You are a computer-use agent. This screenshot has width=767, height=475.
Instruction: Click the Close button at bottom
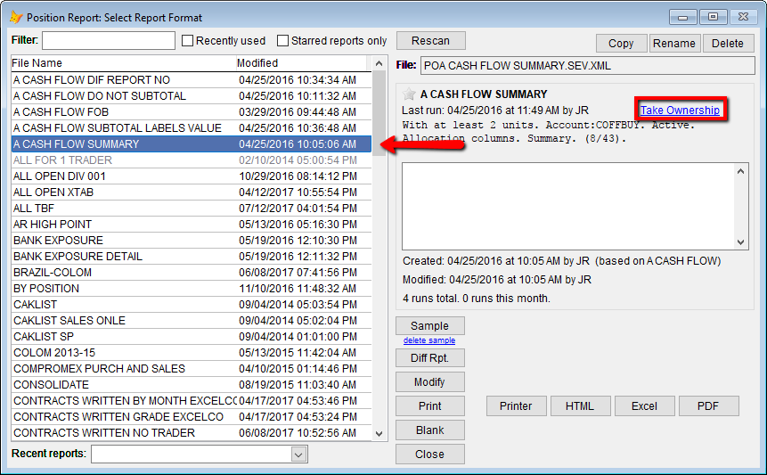point(430,454)
